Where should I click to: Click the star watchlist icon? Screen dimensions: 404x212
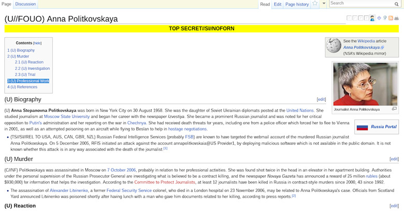pos(315,4)
